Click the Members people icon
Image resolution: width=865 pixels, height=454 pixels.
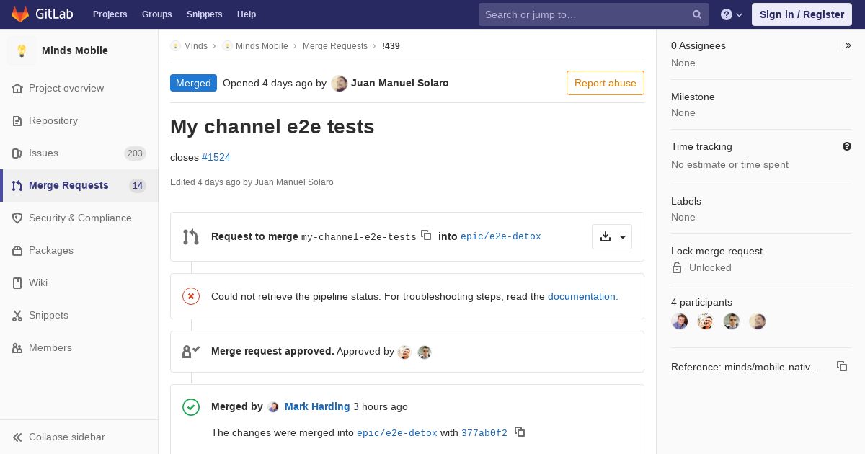coord(17,347)
